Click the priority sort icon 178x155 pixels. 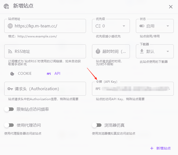tap(98, 26)
